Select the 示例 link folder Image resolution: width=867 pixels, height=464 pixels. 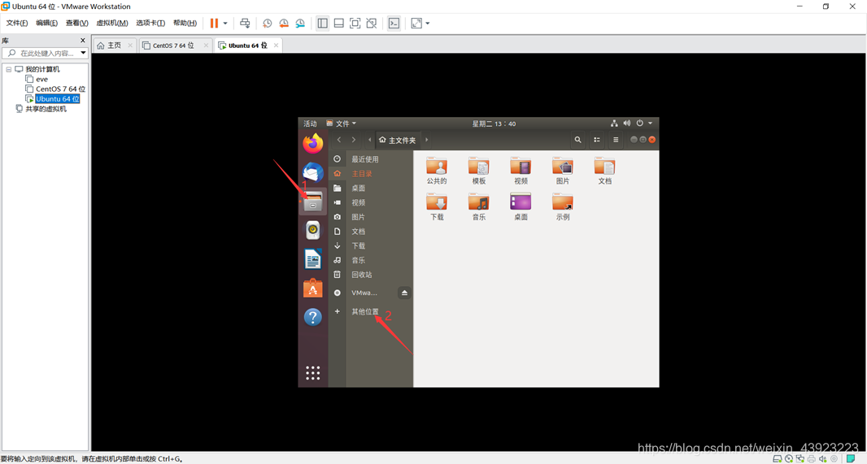click(x=563, y=206)
